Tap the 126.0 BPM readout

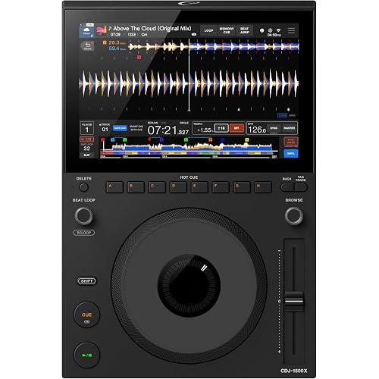[x=257, y=130]
